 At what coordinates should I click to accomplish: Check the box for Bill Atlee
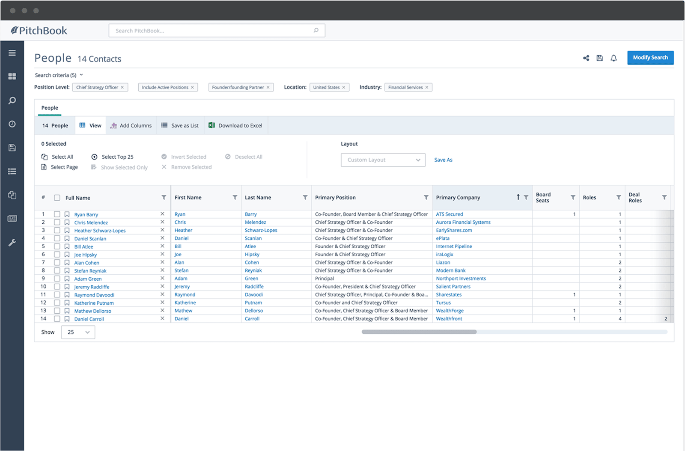[x=57, y=246]
